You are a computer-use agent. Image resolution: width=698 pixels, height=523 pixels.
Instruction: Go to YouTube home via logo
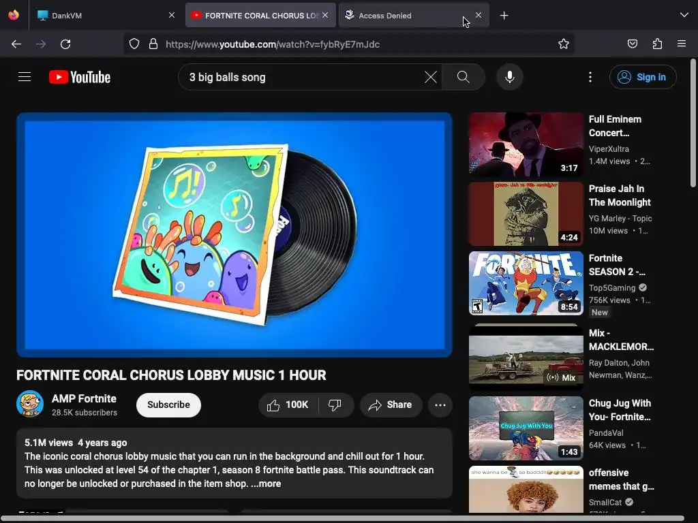pos(80,77)
